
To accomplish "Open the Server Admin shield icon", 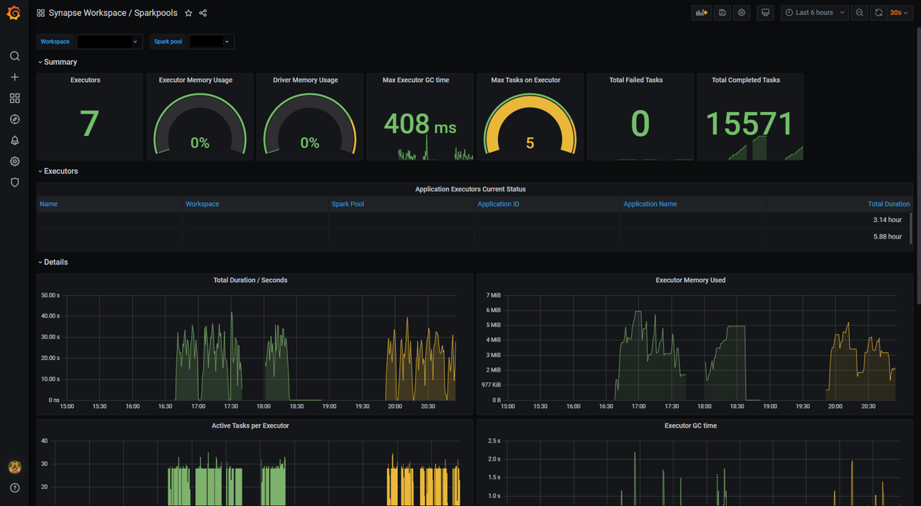I will tap(14, 183).
